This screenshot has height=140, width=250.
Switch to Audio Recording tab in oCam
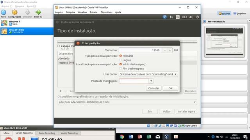70,133
